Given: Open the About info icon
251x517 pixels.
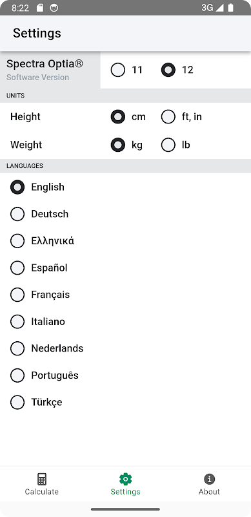Looking at the screenshot, I should [x=209, y=479].
